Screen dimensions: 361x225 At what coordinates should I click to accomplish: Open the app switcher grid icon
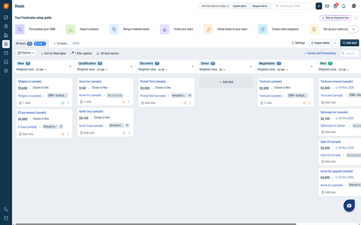click(x=6, y=218)
